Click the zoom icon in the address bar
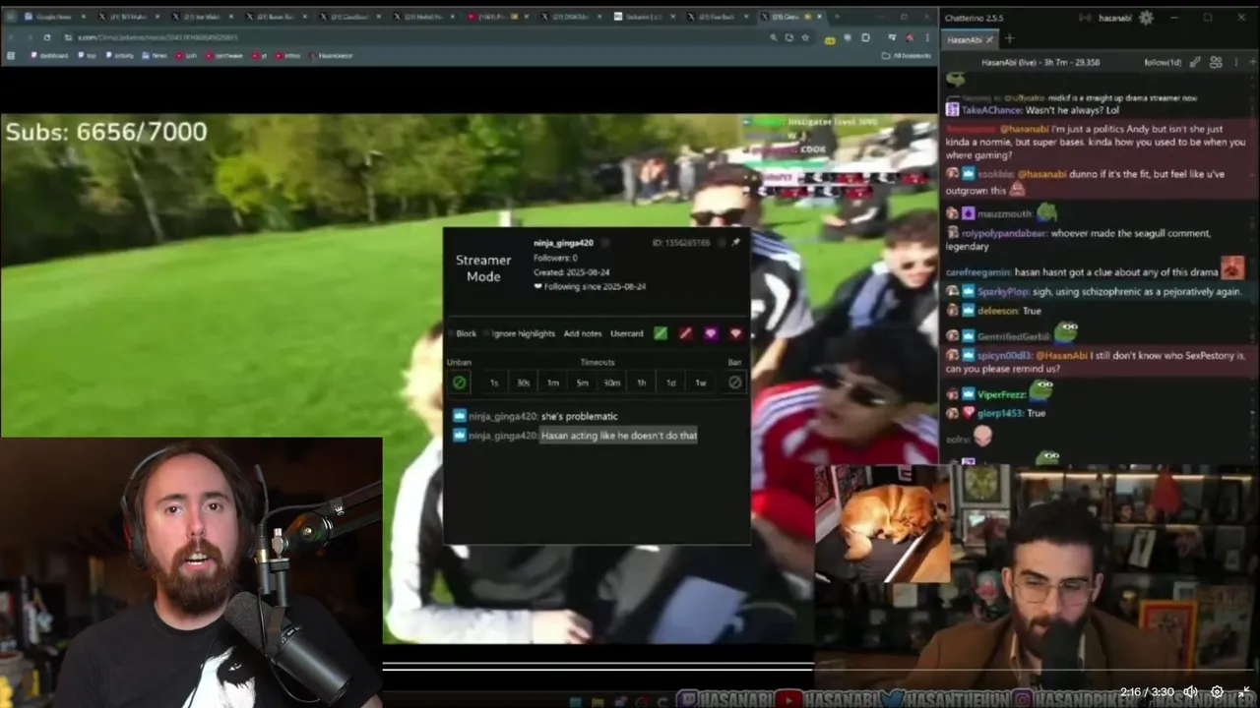This screenshot has height=708, width=1260. (x=775, y=37)
